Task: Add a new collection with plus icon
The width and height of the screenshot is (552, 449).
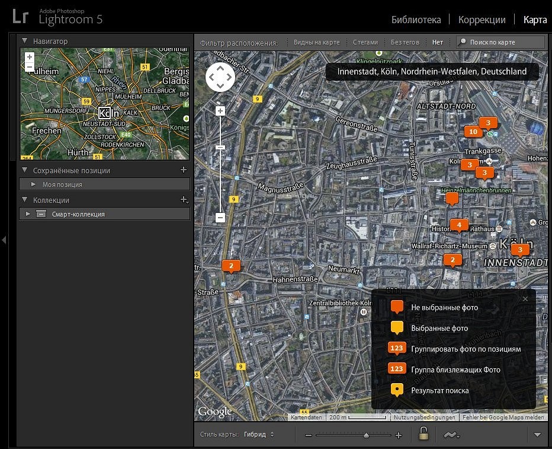Action: point(184,200)
